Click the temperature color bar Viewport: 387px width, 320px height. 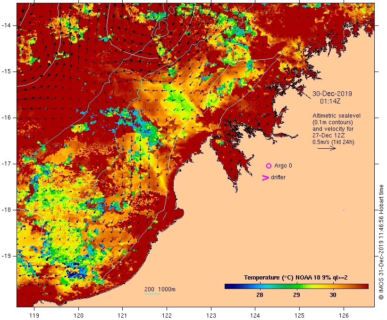296,286
